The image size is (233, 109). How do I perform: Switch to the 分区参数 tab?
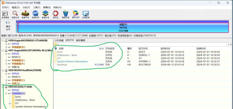pos(59,40)
